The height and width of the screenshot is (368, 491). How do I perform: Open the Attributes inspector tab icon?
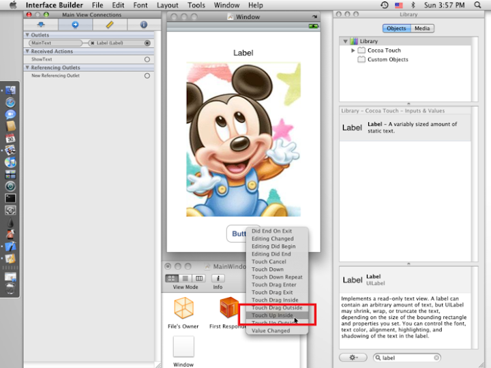pyautogui.click(x=40, y=25)
